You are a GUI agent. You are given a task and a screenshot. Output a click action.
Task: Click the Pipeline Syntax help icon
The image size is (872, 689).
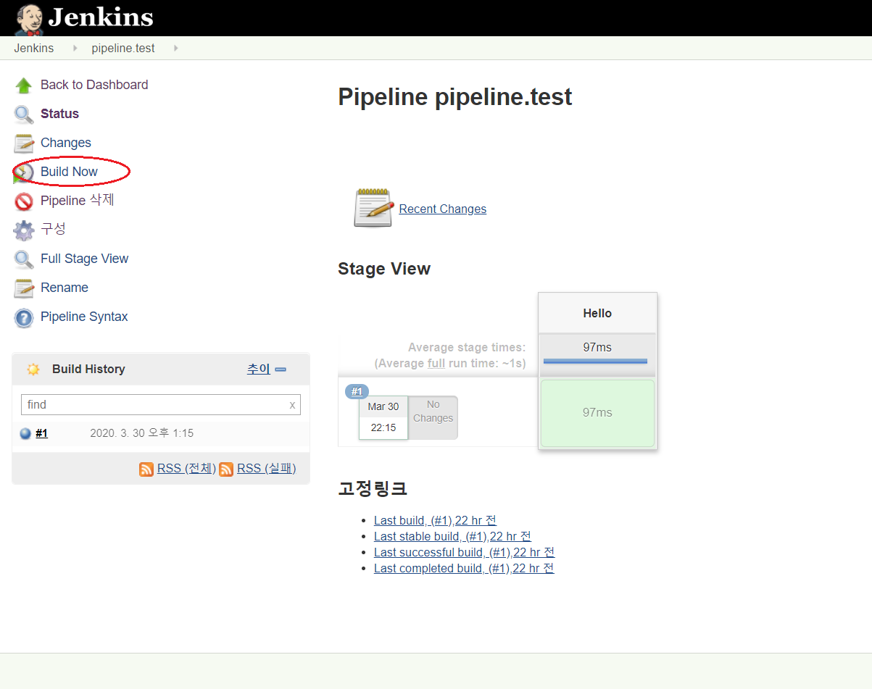pos(24,317)
